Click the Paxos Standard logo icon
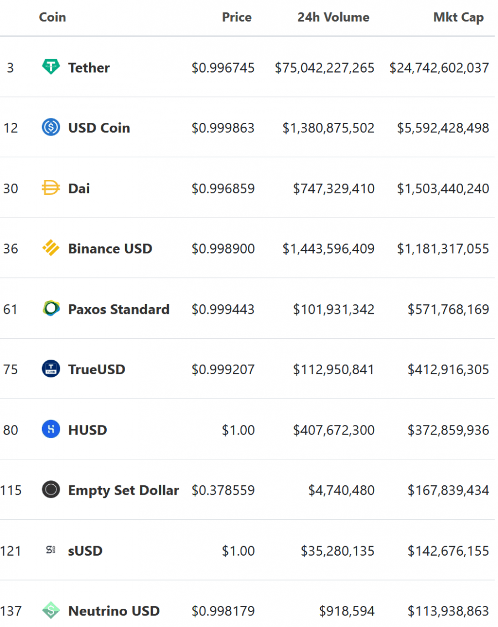 (x=51, y=309)
